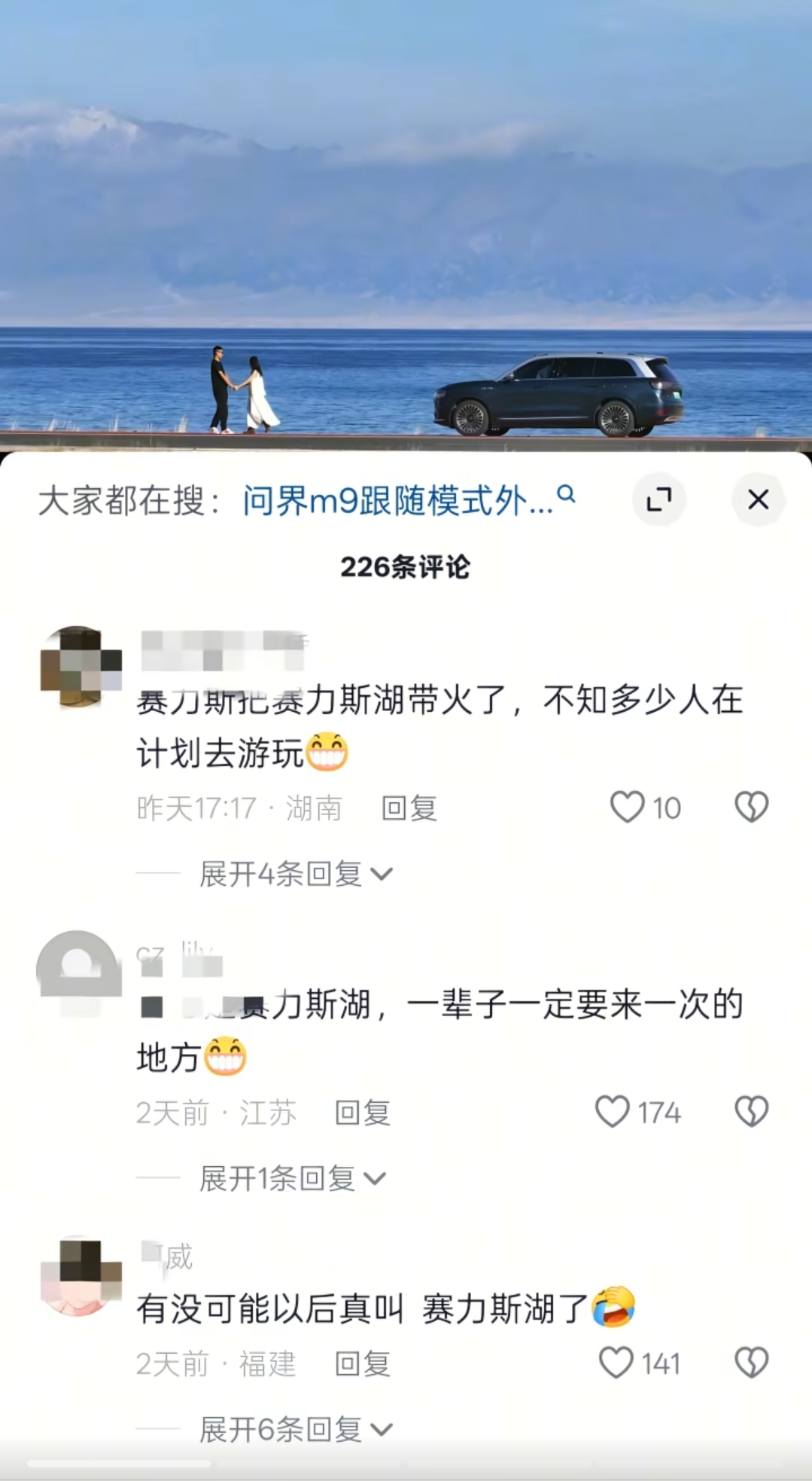Dislike the 福建 comment via broken heart
Image resolution: width=812 pixels, height=1481 pixels.
click(751, 1363)
